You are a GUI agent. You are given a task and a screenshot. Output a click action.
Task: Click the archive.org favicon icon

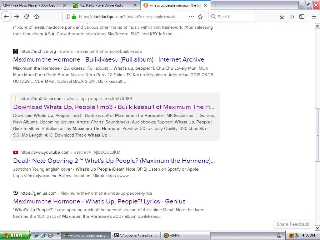16,52
